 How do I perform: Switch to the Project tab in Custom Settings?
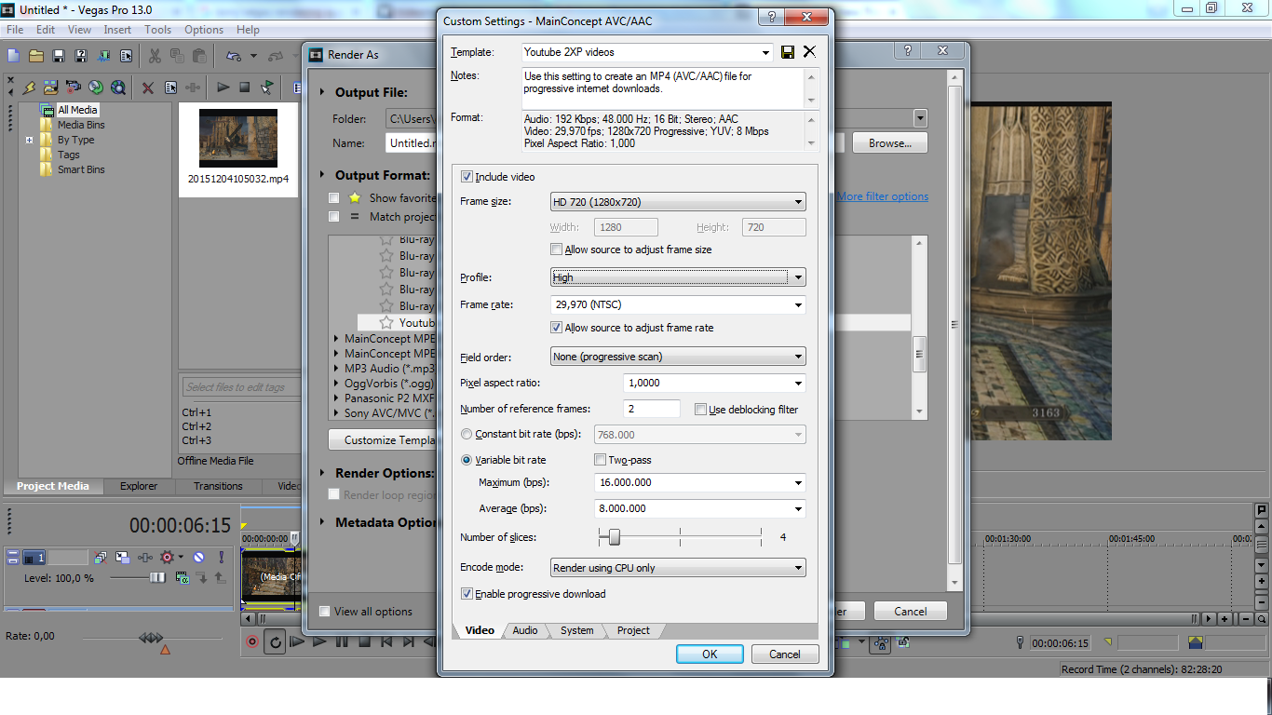[x=633, y=630]
